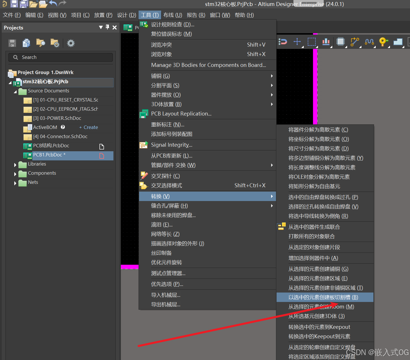Select PCB结构.PcbDoc in the project tree
The image size is (410, 360).
(51, 146)
